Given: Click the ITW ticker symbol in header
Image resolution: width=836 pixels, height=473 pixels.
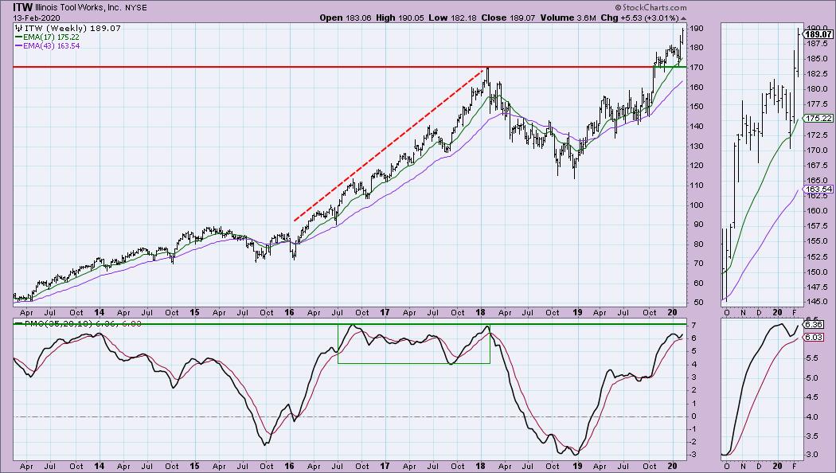Looking at the screenshot, I should (x=23, y=7).
